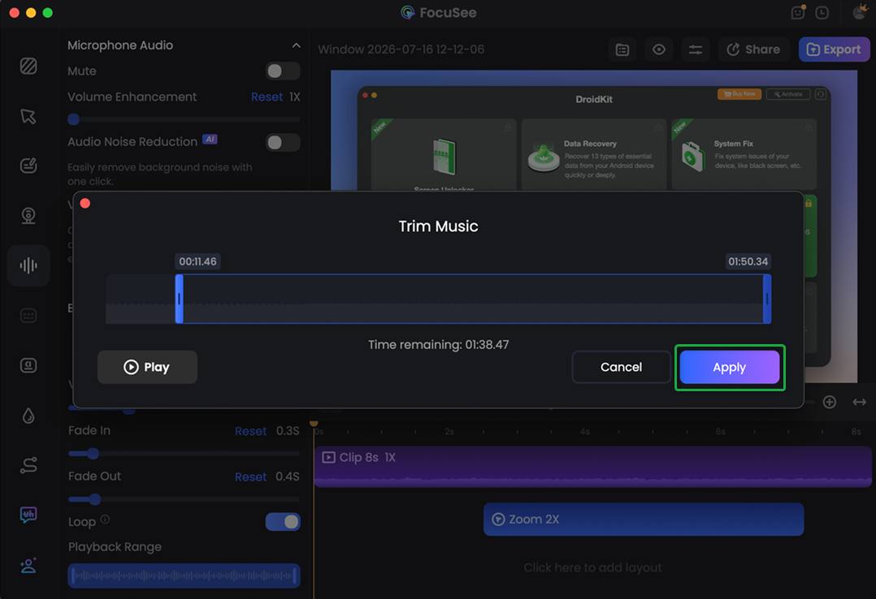Open the audio settings sidebar icon
The height and width of the screenshot is (599, 876).
tap(28, 265)
